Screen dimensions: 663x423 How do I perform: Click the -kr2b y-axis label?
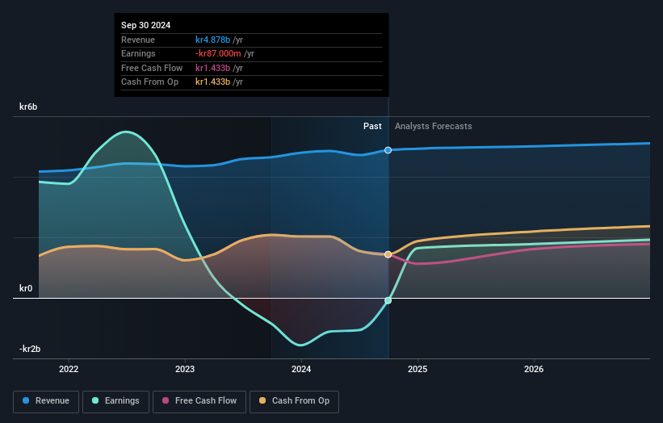tap(30, 349)
